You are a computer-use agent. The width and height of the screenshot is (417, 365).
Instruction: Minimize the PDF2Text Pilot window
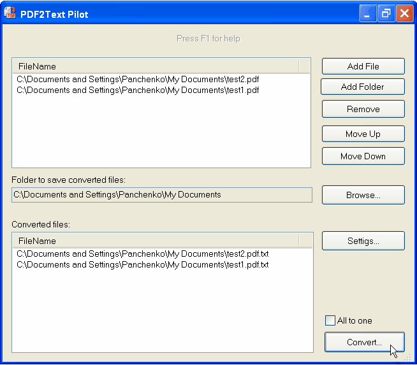click(x=368, y=13)
